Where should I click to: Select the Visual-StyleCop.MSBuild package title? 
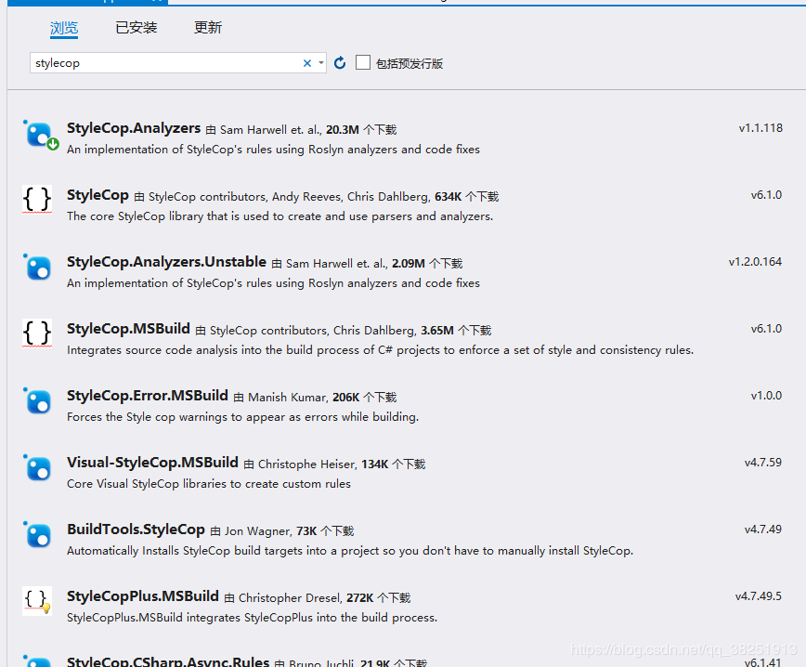152,463
